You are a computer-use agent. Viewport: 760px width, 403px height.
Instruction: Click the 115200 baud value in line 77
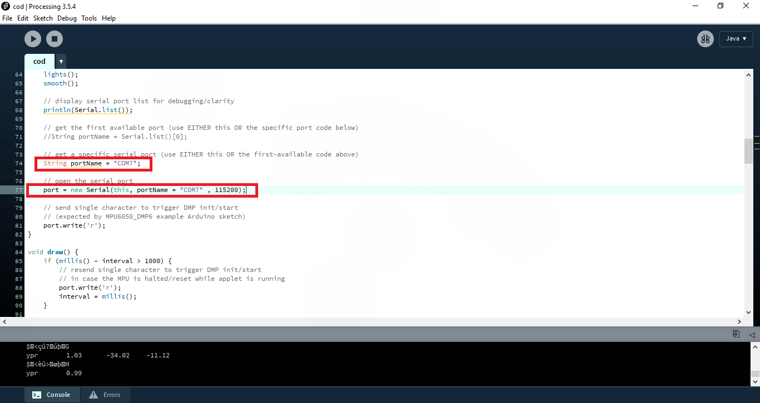click(226, 190)
